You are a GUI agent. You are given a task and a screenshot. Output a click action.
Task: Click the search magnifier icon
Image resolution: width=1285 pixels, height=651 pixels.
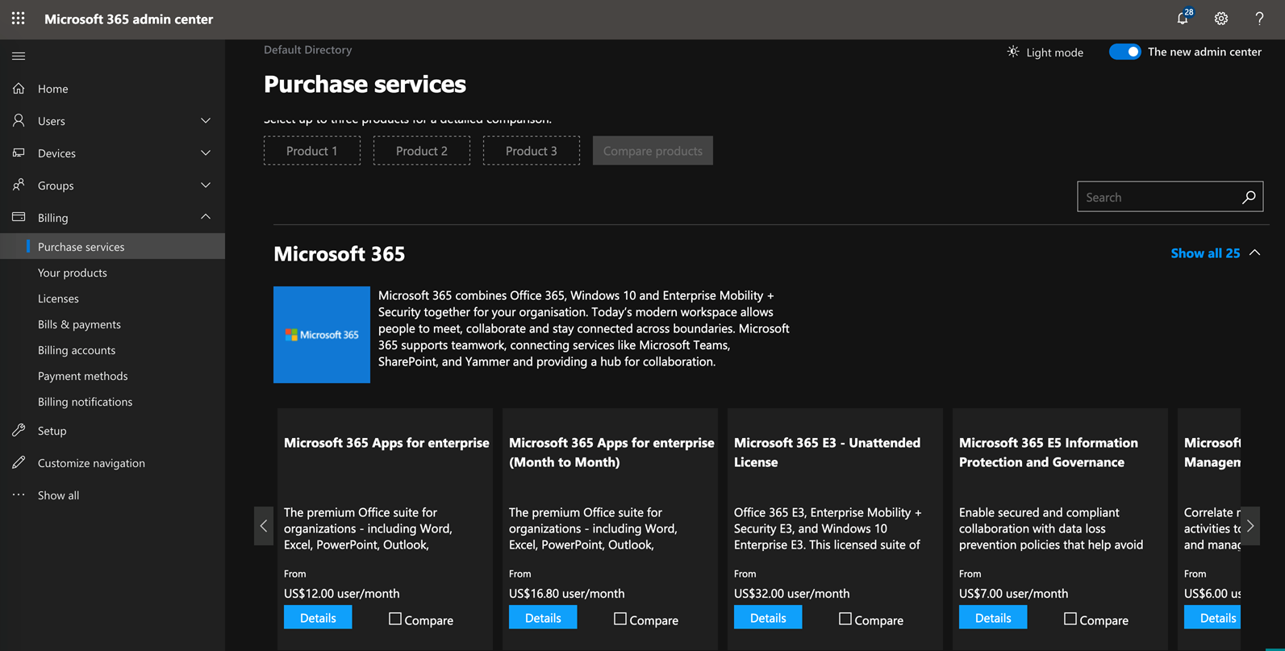(x=1249, y=197)
